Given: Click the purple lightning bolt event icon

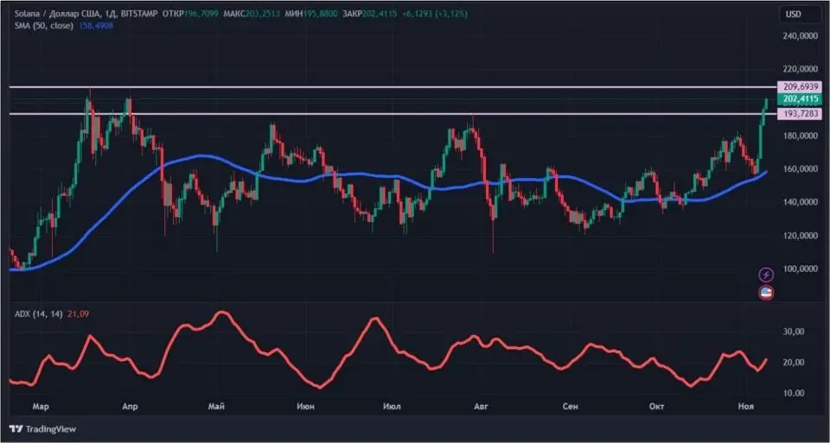Looking at the screenshot, I should [x=766, y=275].
